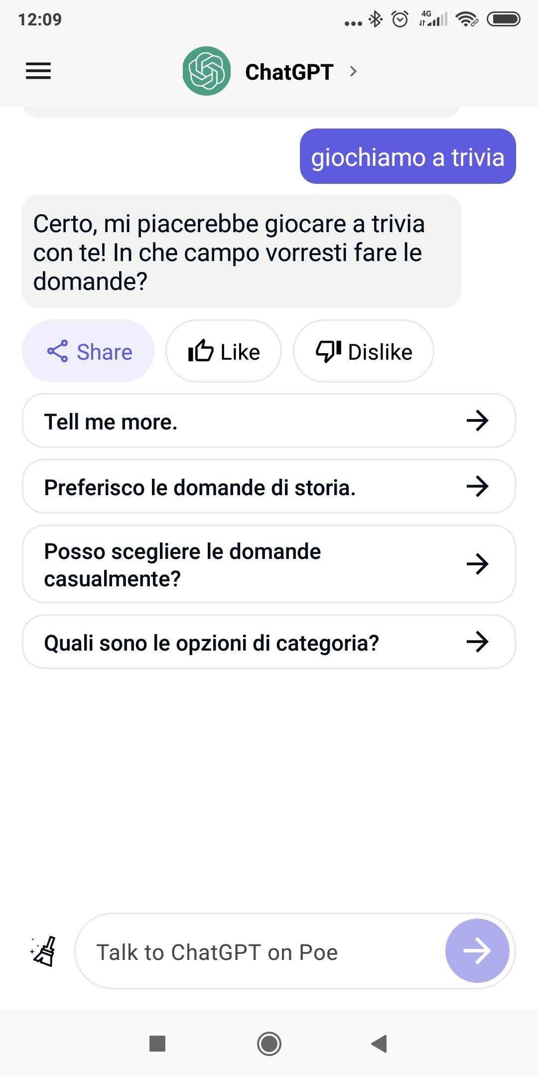Tap Android back navigation button
Screen dimensions: 538x1076
(380, 1044)
